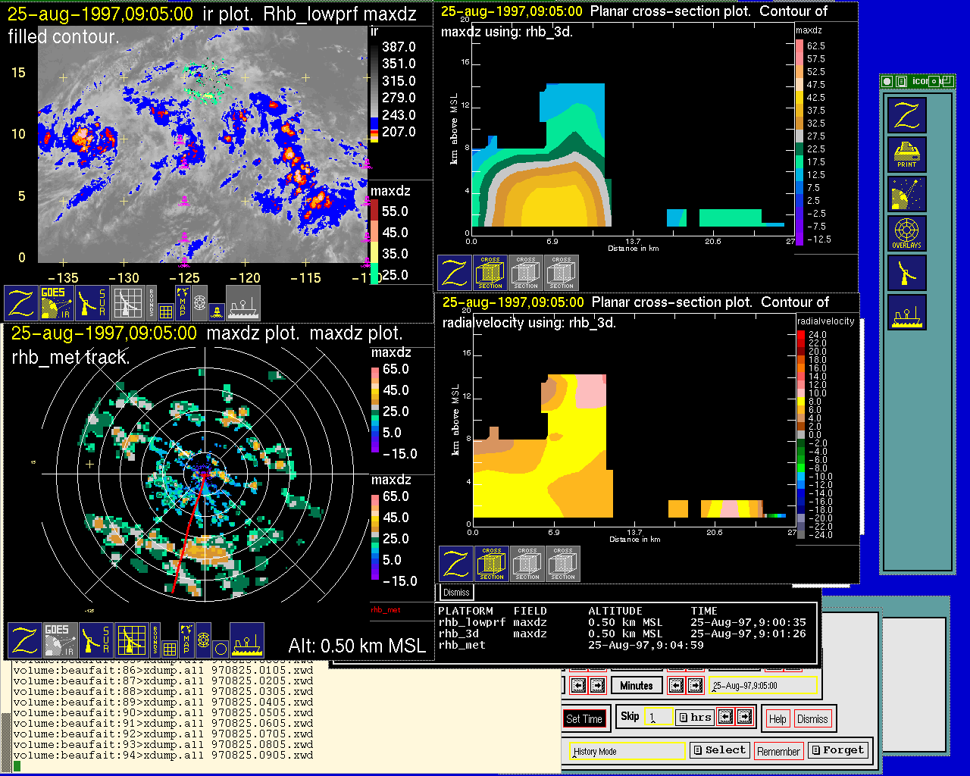Expand the Forget menu button

point(837,750)
